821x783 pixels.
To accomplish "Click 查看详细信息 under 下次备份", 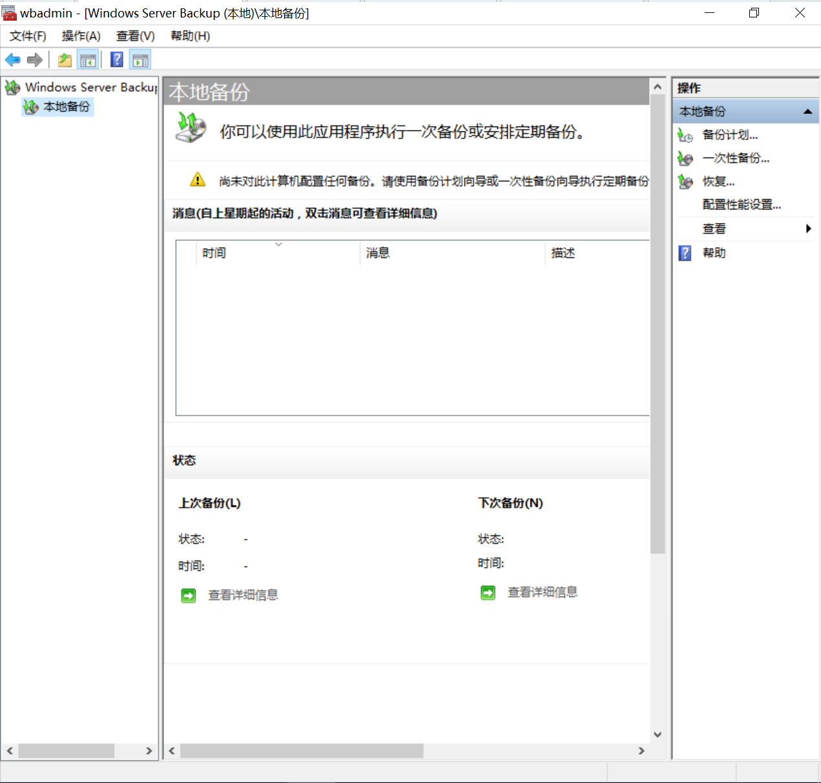I will coord(543,592).
